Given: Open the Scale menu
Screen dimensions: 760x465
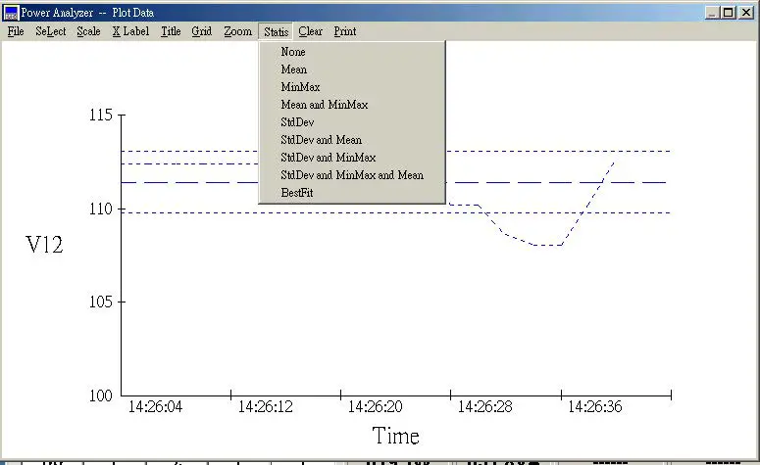Looking at the screenshot, I should pos(88,31).
